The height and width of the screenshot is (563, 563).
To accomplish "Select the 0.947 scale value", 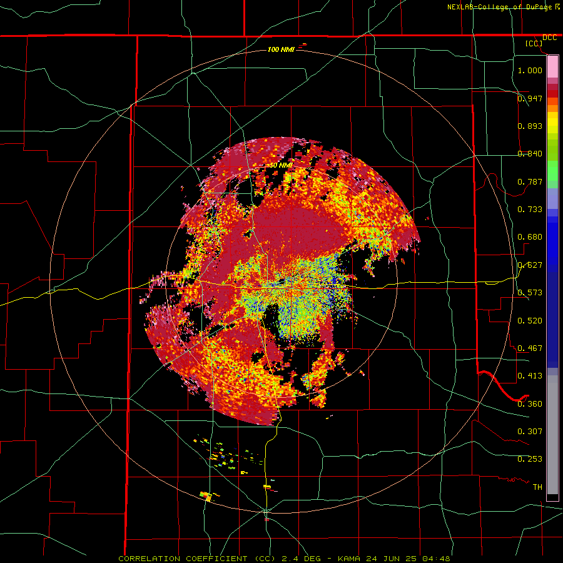I will pyautogui.click(x=530, y=98).
